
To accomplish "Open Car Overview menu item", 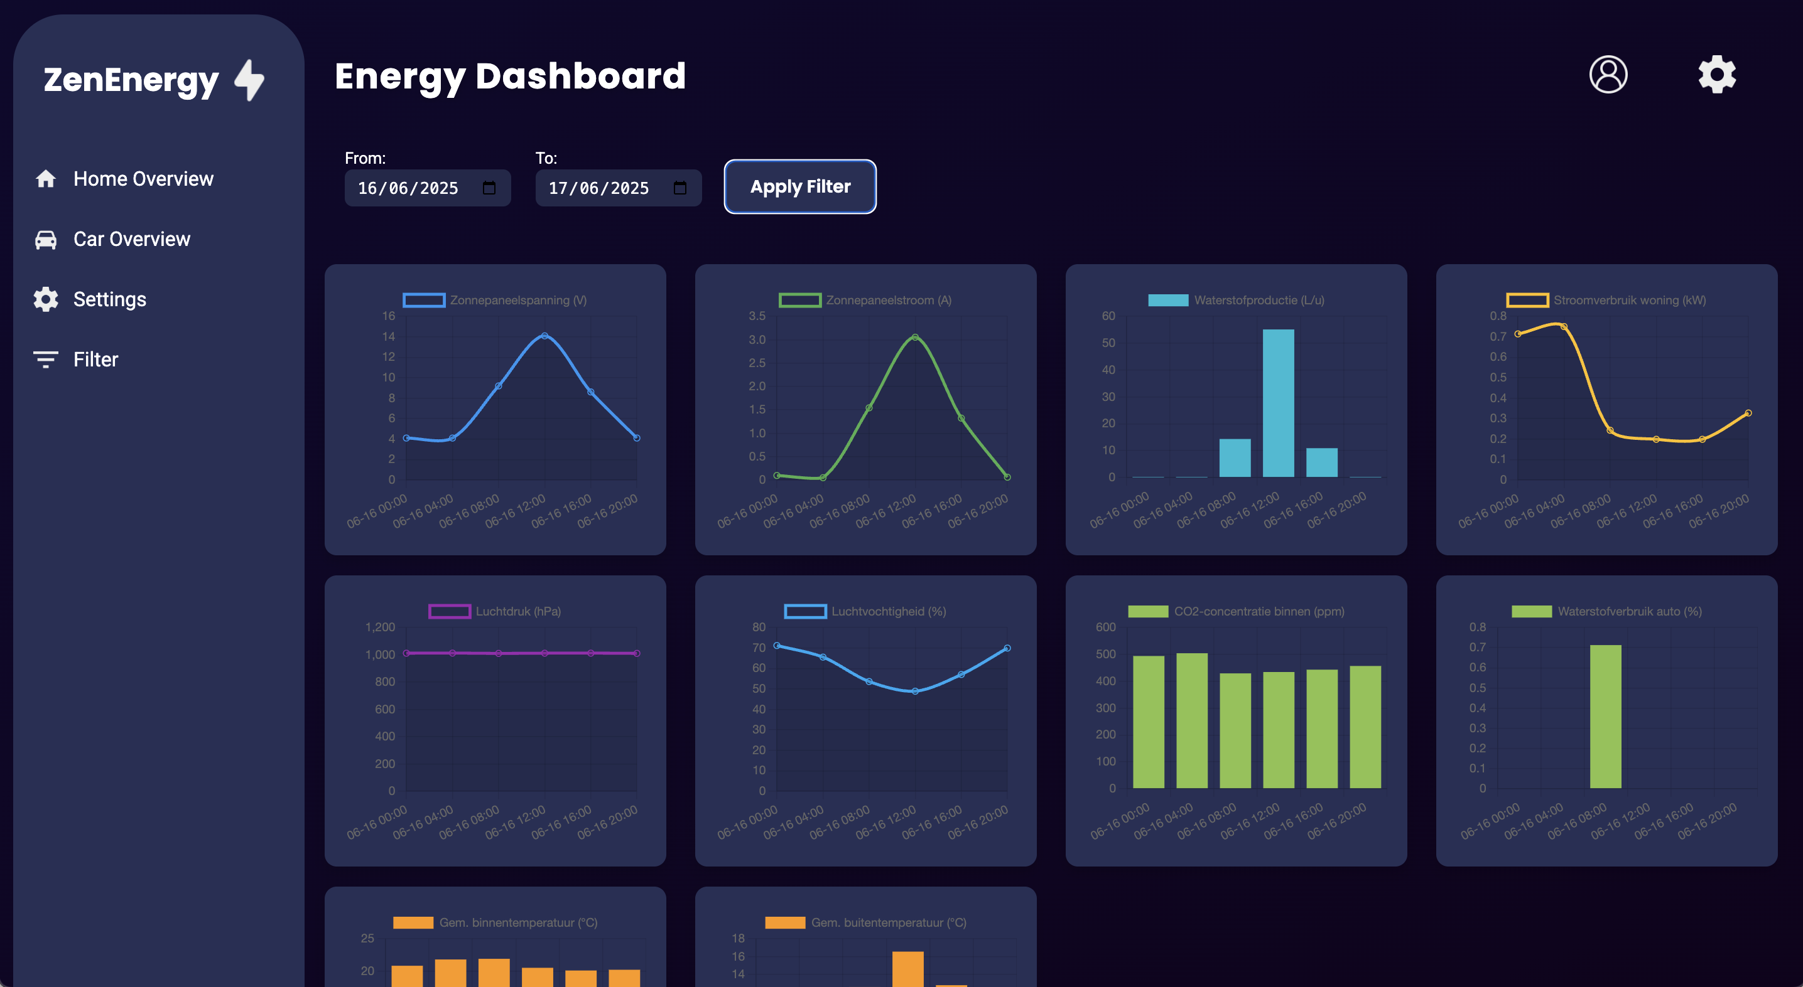I will tap(132, 239).
